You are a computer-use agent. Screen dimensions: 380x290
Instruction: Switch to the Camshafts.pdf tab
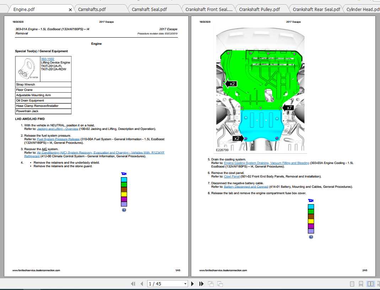pyautogui.click(x=92, y=9)
